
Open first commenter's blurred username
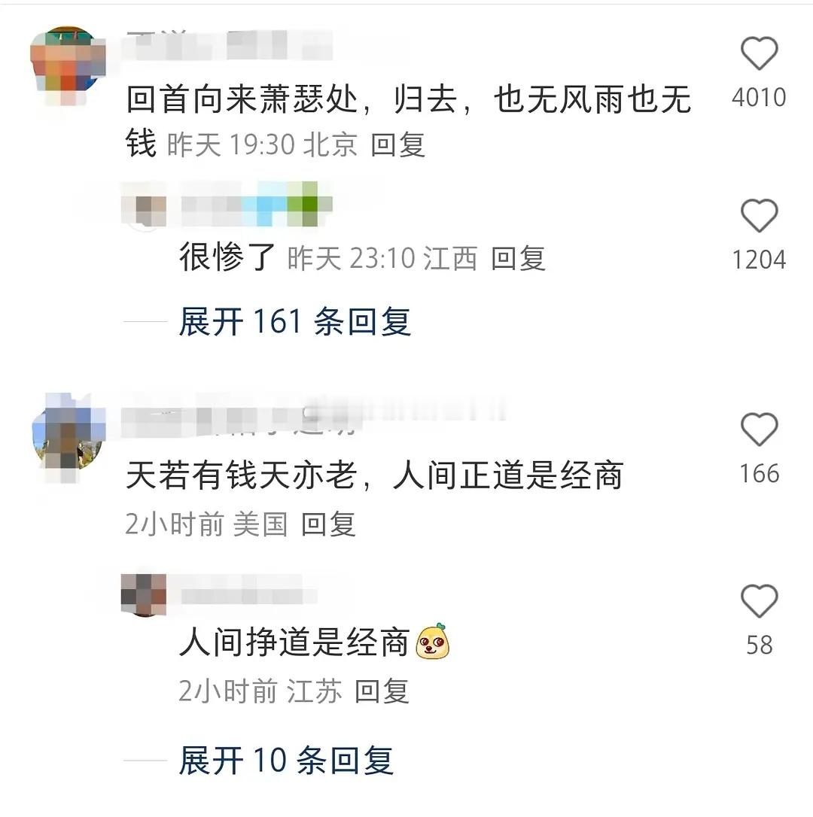(230, 45)
